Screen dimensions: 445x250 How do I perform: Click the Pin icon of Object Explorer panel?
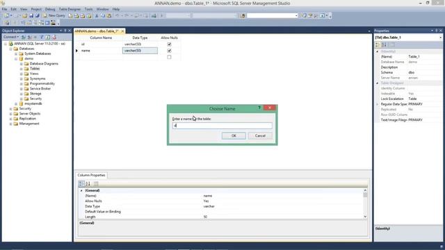(x=65, y=31)
